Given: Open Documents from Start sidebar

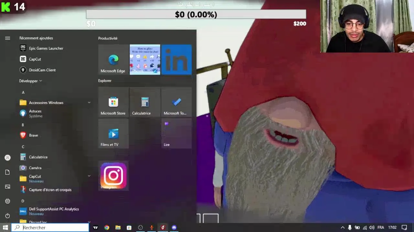Looking at the screenshot, I should 7,172.
